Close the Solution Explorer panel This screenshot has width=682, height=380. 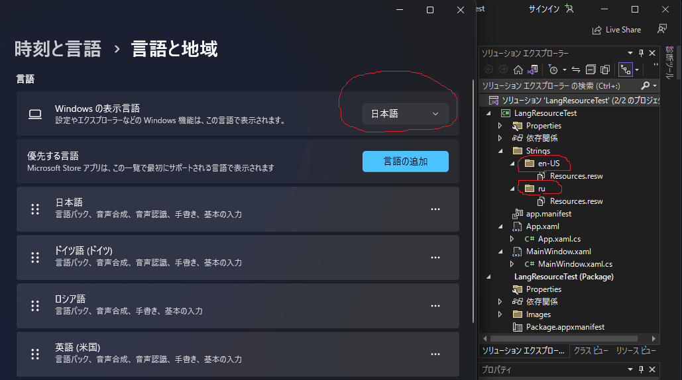652,53
